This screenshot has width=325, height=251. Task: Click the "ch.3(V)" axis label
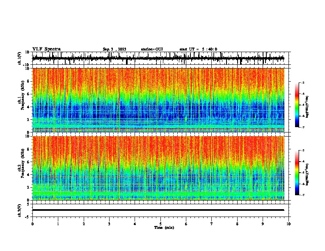coord(19,210)
